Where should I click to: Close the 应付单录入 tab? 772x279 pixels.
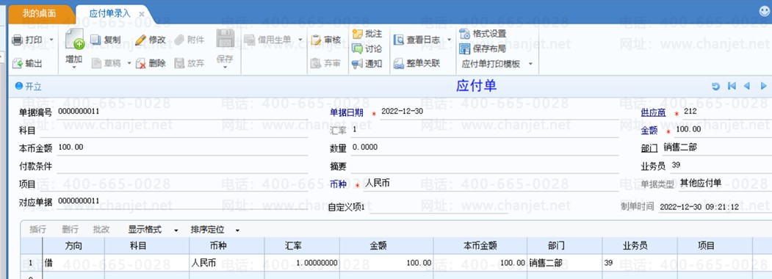pyautogui.click(x=142, y=14)
